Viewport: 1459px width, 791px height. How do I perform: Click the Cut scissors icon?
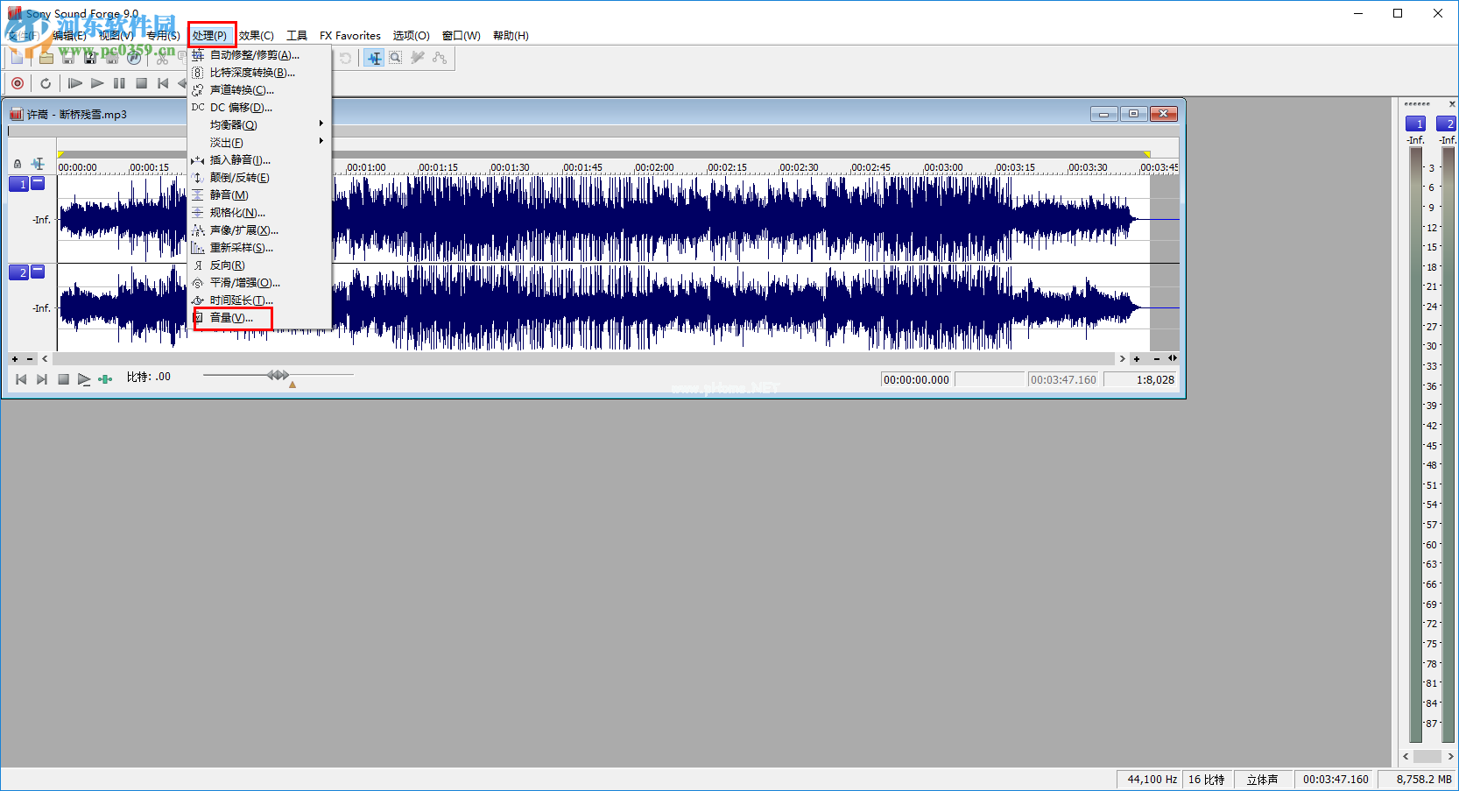[x=163, y=58]
